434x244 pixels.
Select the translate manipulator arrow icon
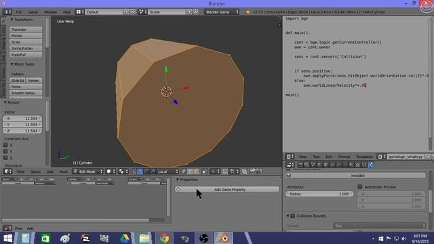coord(140,171)
